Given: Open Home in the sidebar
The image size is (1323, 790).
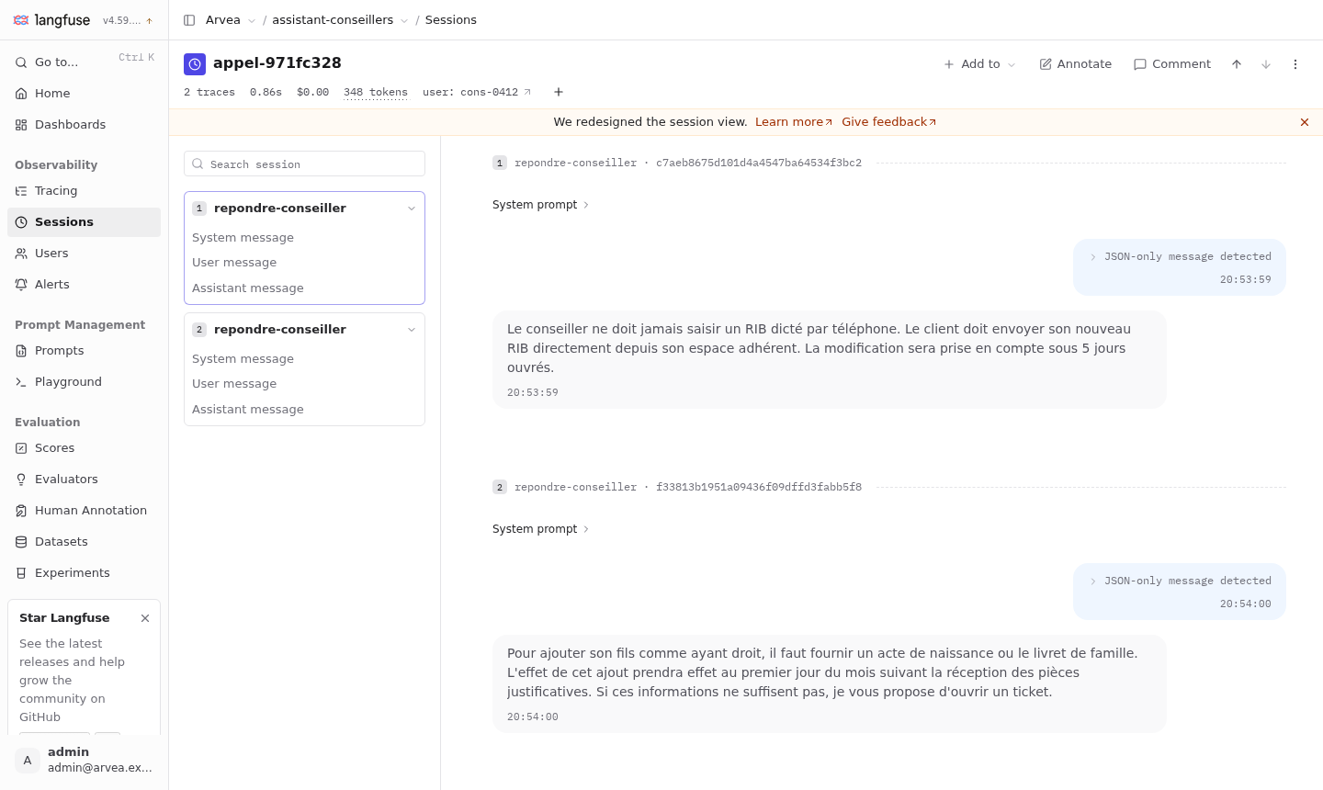Looking at the screenshot, I should click(x=84, y=94).
